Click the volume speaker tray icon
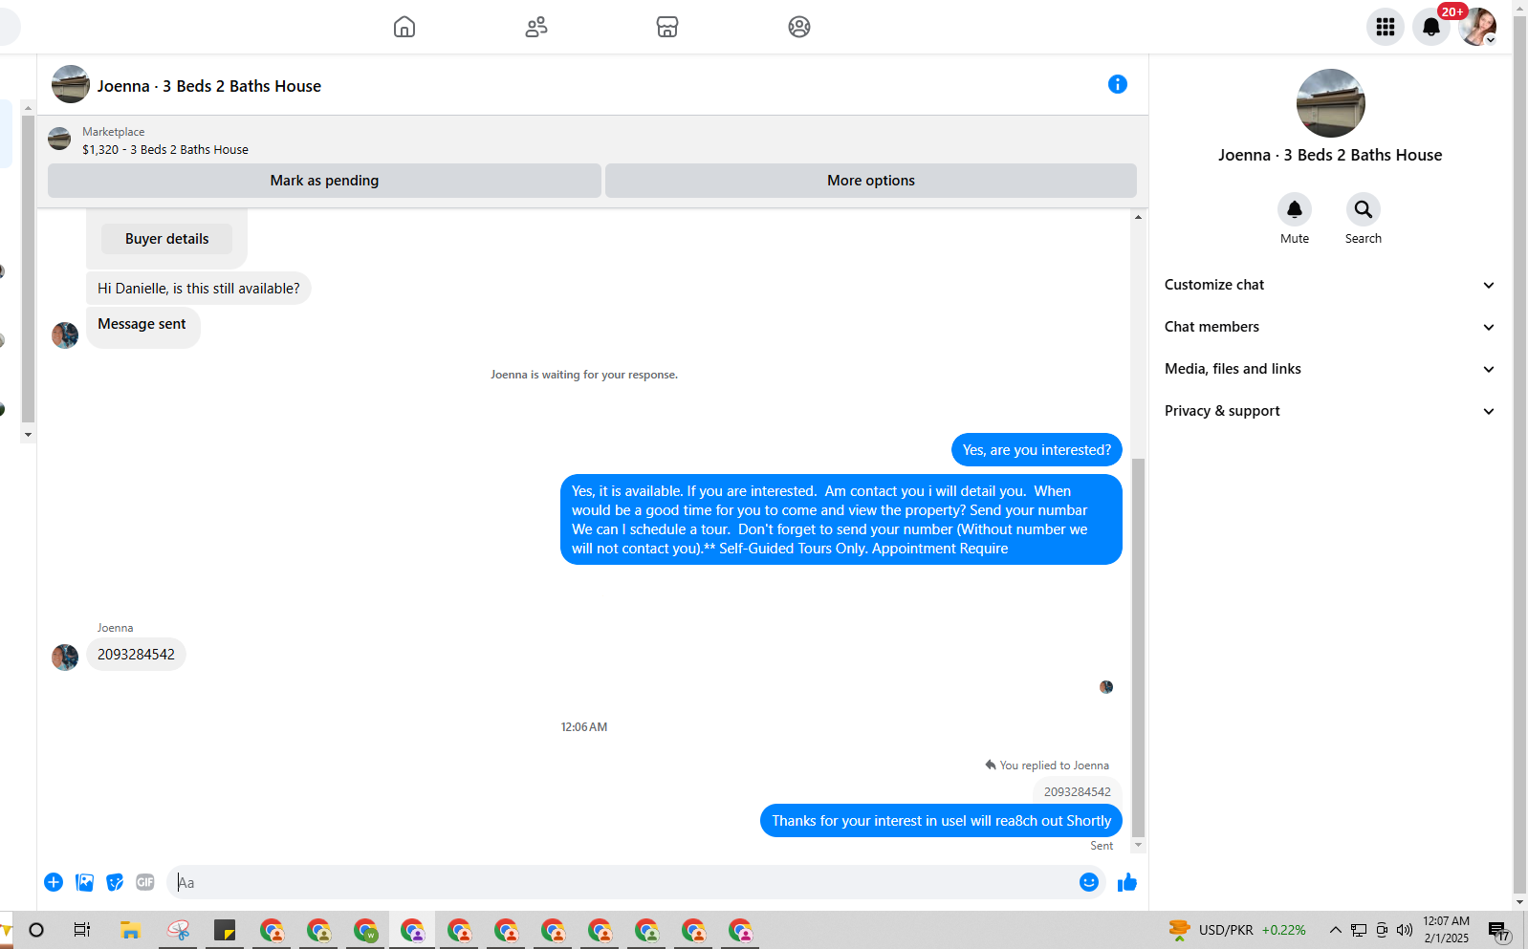 tap(1405, 930)
